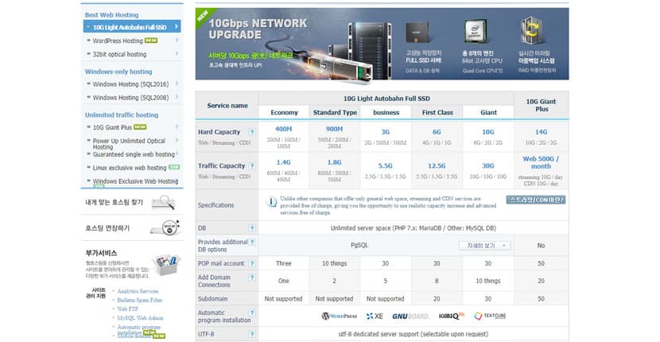Select 10G Light Autobahn Full SSD menu item
Image resolution: width=660 pixels, height=342 pixels.
[x=132, y=26]
